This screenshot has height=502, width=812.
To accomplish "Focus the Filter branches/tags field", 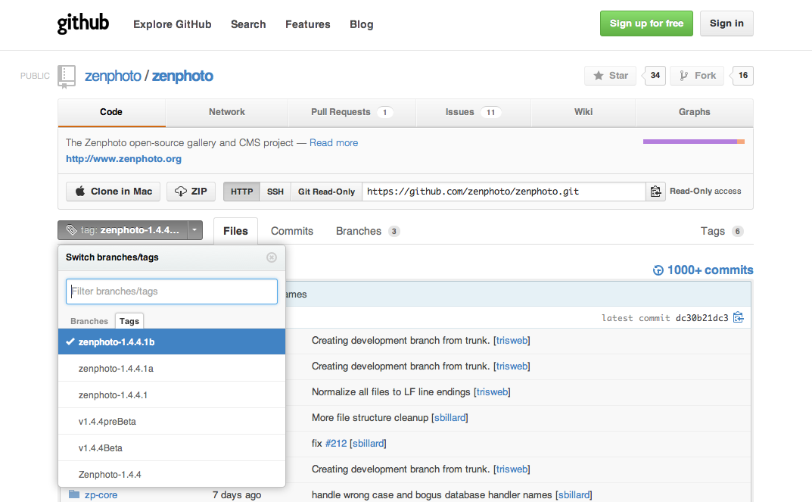I will pos(172,292).
